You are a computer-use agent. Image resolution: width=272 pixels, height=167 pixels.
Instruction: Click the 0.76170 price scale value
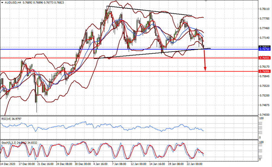[x=264, y=67]
